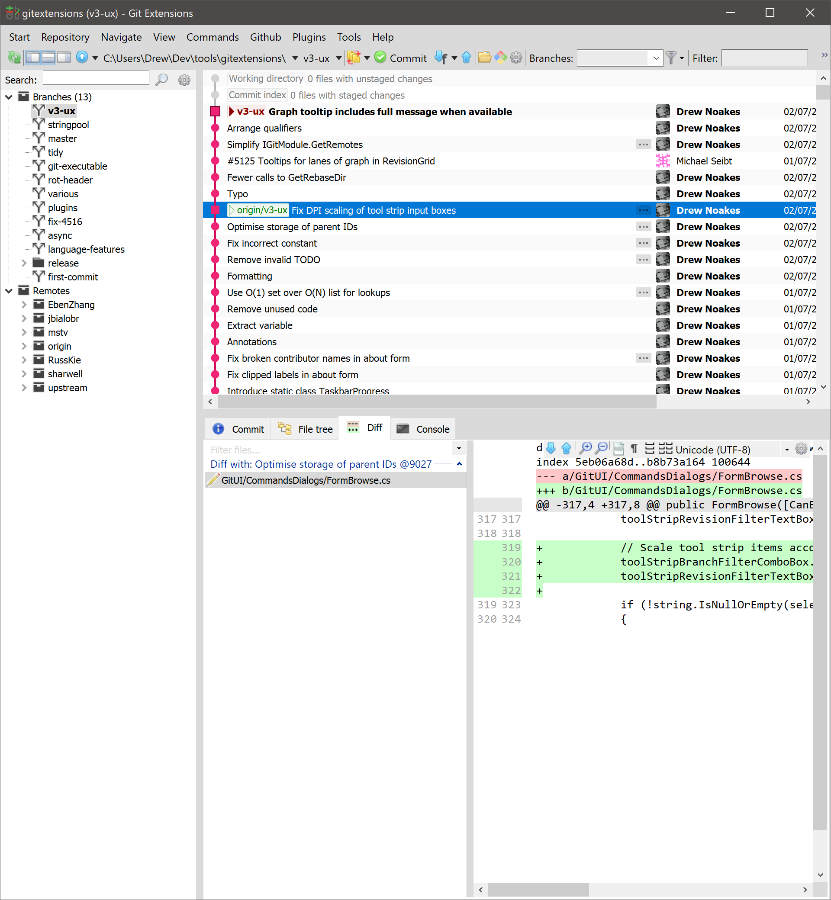This screenshot has width=831, height=900.
Task: Click the Commit button
Action: 401,58
